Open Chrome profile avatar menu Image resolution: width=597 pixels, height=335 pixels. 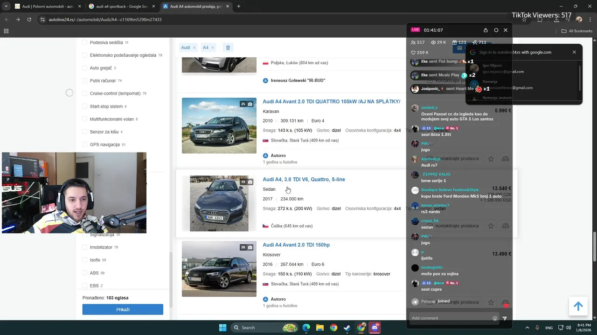pos(579,20)
